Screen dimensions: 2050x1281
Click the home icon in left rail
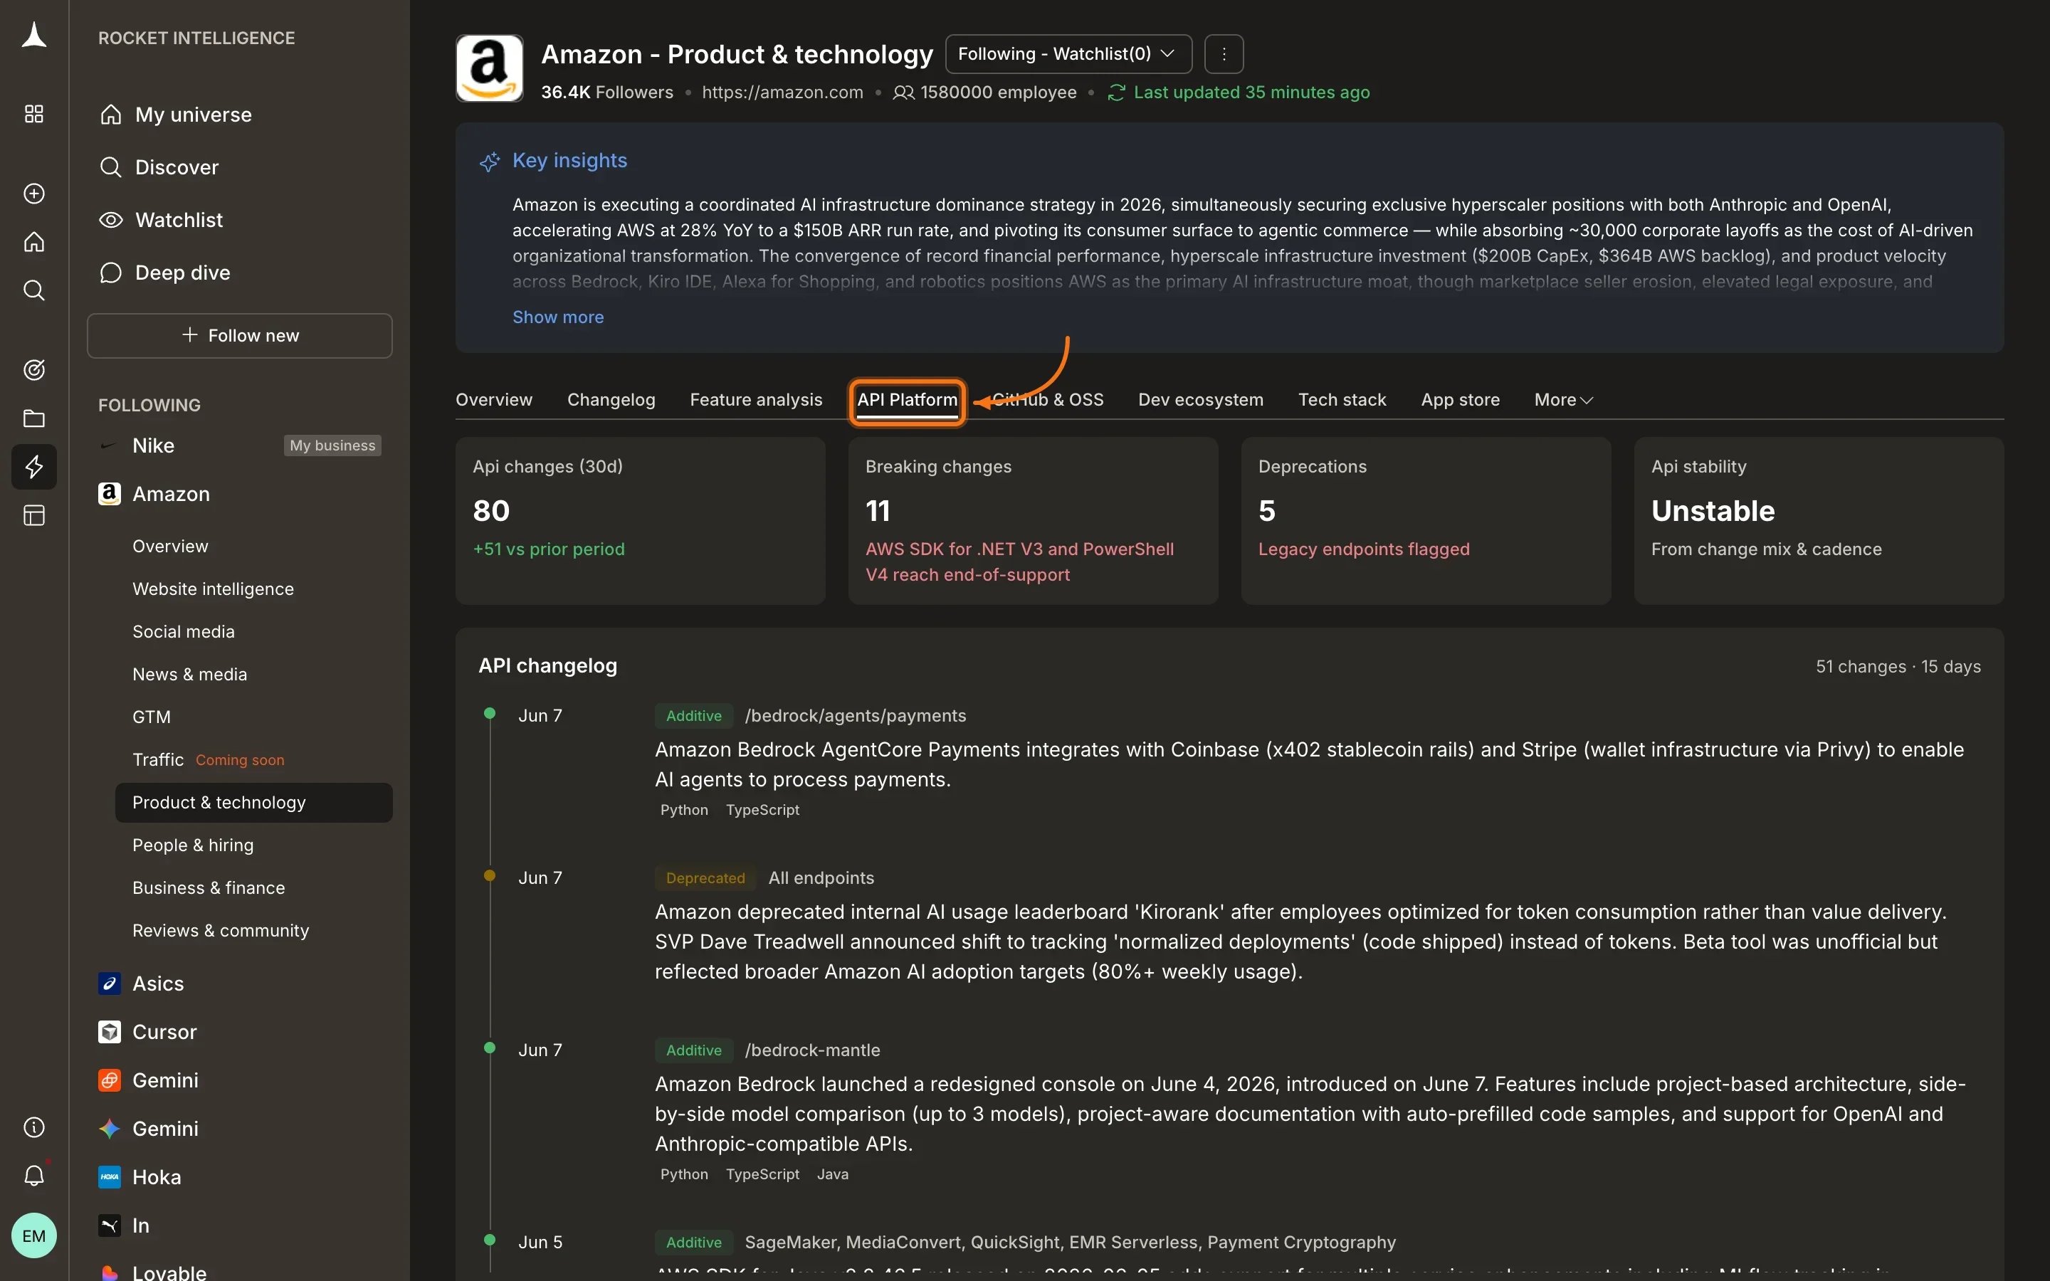34,242
